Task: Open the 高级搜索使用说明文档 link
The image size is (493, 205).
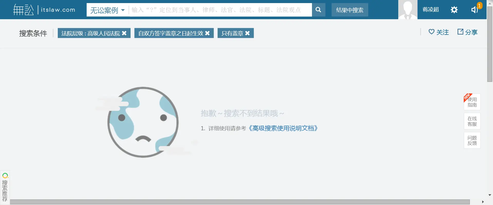Action: pyautogui.click(x=283, y=128)
